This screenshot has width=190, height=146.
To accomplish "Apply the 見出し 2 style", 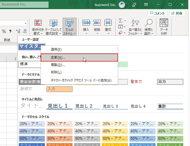I will [x=87, y=106].
